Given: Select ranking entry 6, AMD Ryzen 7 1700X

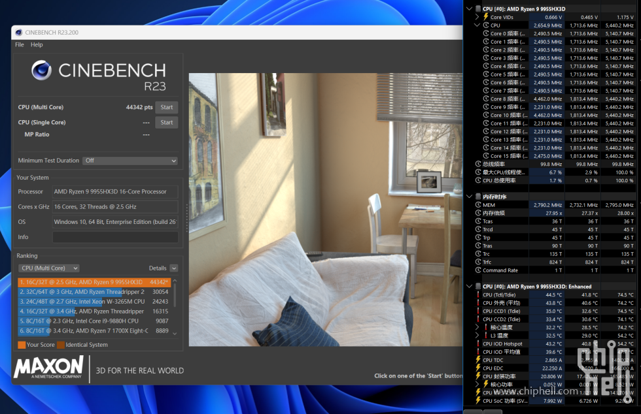Looking at the screenshot, I should (x=94, y=330).
